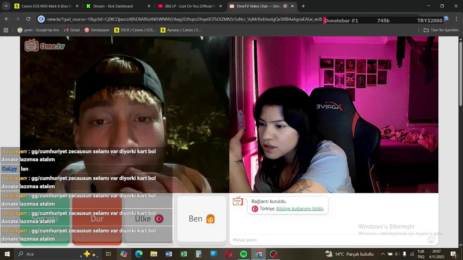463x260 pixels.
Task: Open the emoji picker in the message box
Action: (431, 239)
